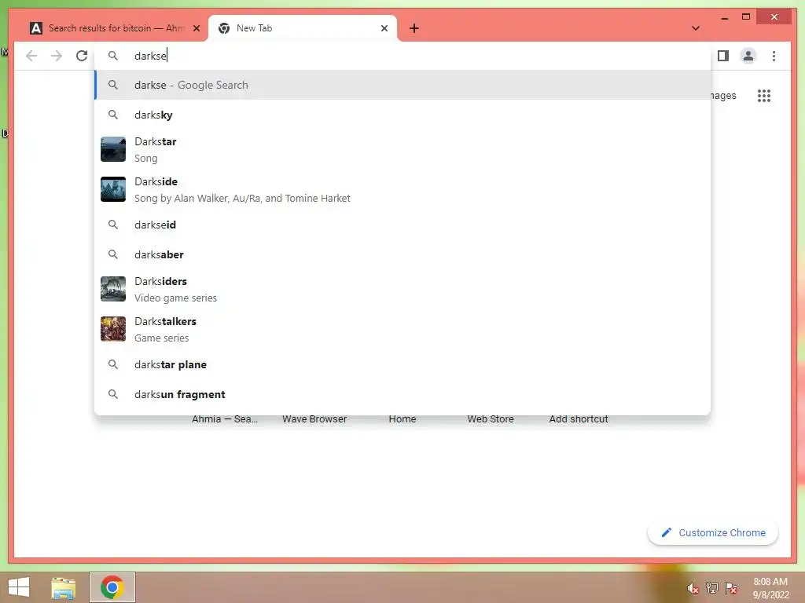Select 'darkstar plane' suggestion
Screen dimensions: 805x603
click(402, 364)
